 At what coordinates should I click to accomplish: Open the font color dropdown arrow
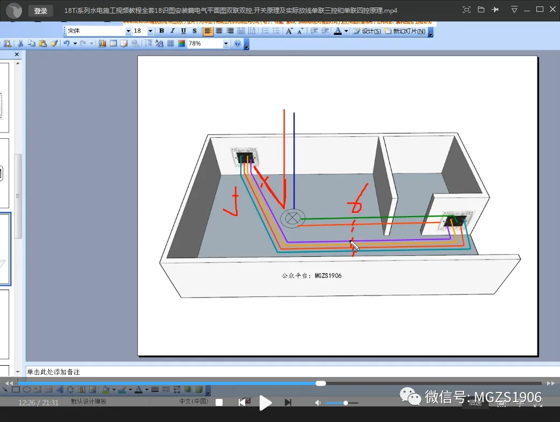click(x=346, y=31)
